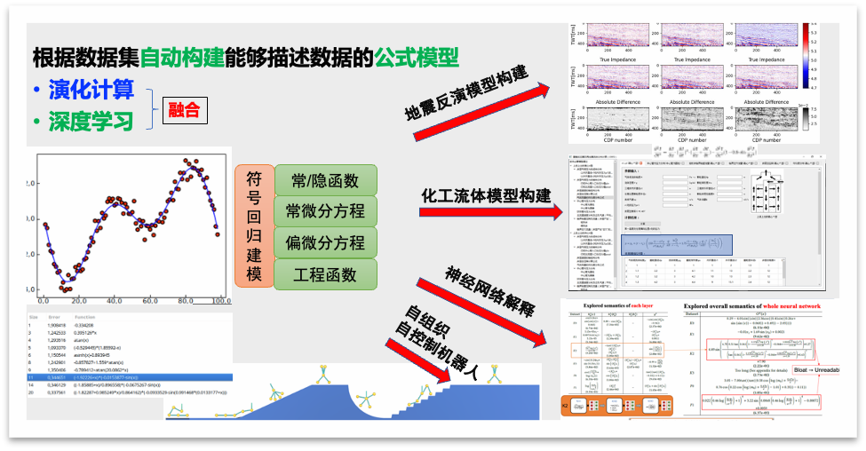
Task: Select the 常/隐函数 green box
Action: (325, 180)
